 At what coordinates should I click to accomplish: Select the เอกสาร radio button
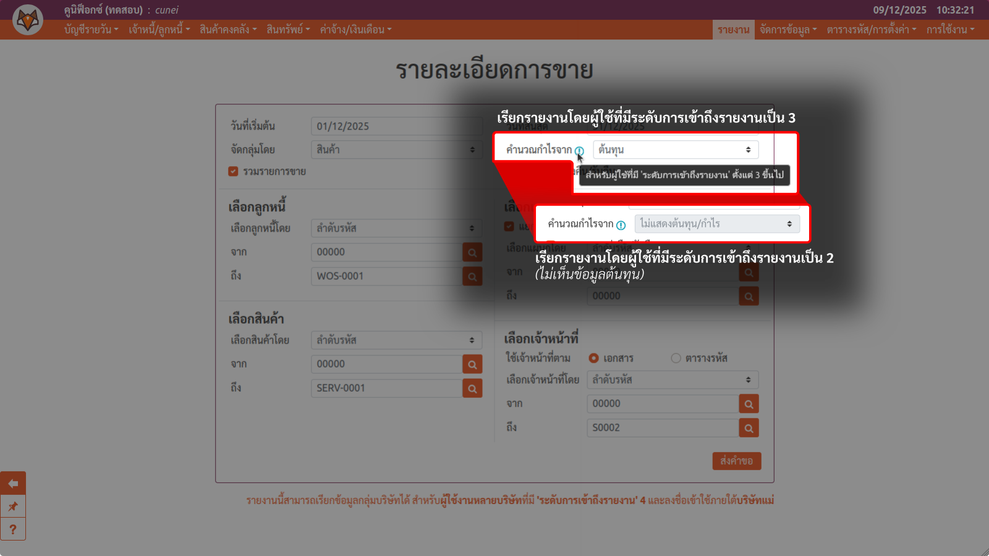tap(593, 358)
